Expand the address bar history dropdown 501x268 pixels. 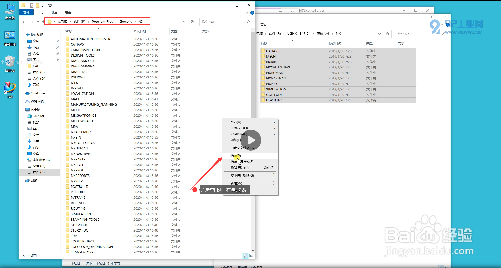point(184,22)
